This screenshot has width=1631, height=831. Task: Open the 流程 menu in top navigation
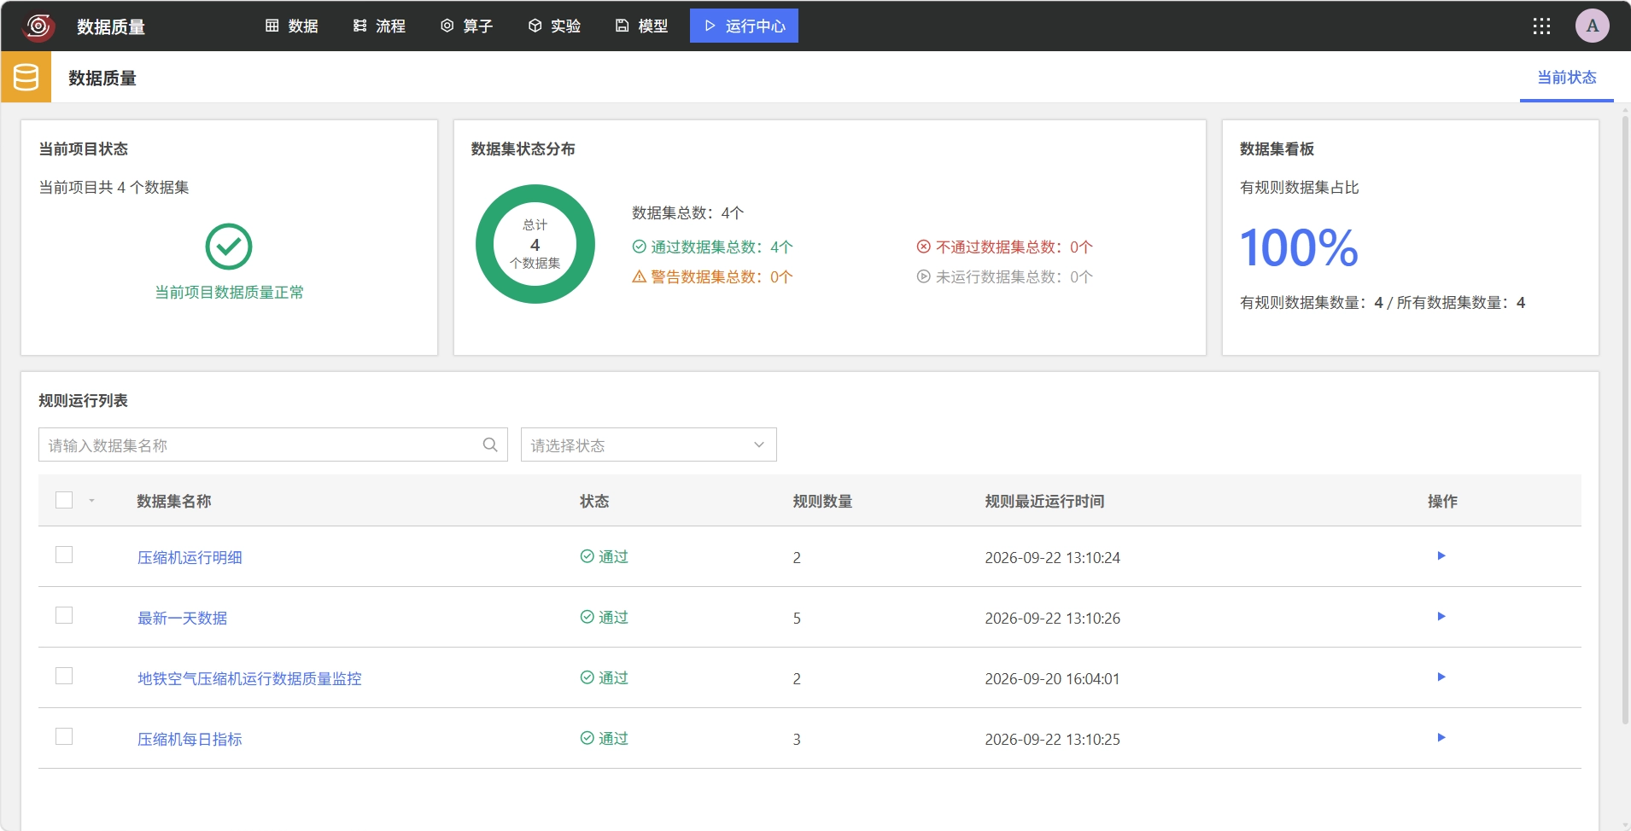[x=379, y=26]
